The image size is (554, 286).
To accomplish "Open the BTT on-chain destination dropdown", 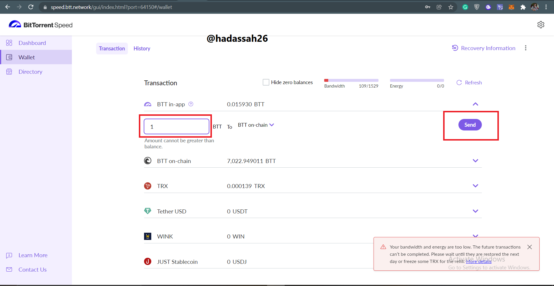I will [256, 125].
